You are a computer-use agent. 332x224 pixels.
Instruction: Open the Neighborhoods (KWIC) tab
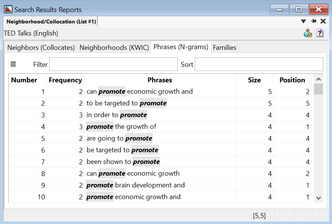pyautogui.click(x=114, y=48)
